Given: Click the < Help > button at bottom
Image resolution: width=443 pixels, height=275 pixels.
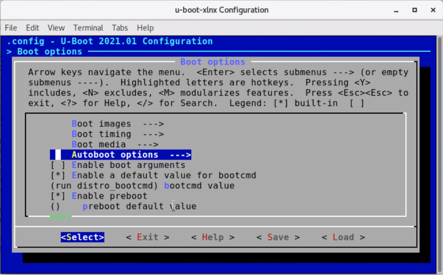Looking at the screenshot, I should tap(213, 237).
